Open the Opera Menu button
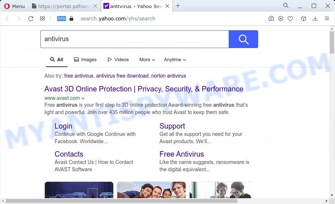This screenshot has width=335, height=204. (14, 6)
